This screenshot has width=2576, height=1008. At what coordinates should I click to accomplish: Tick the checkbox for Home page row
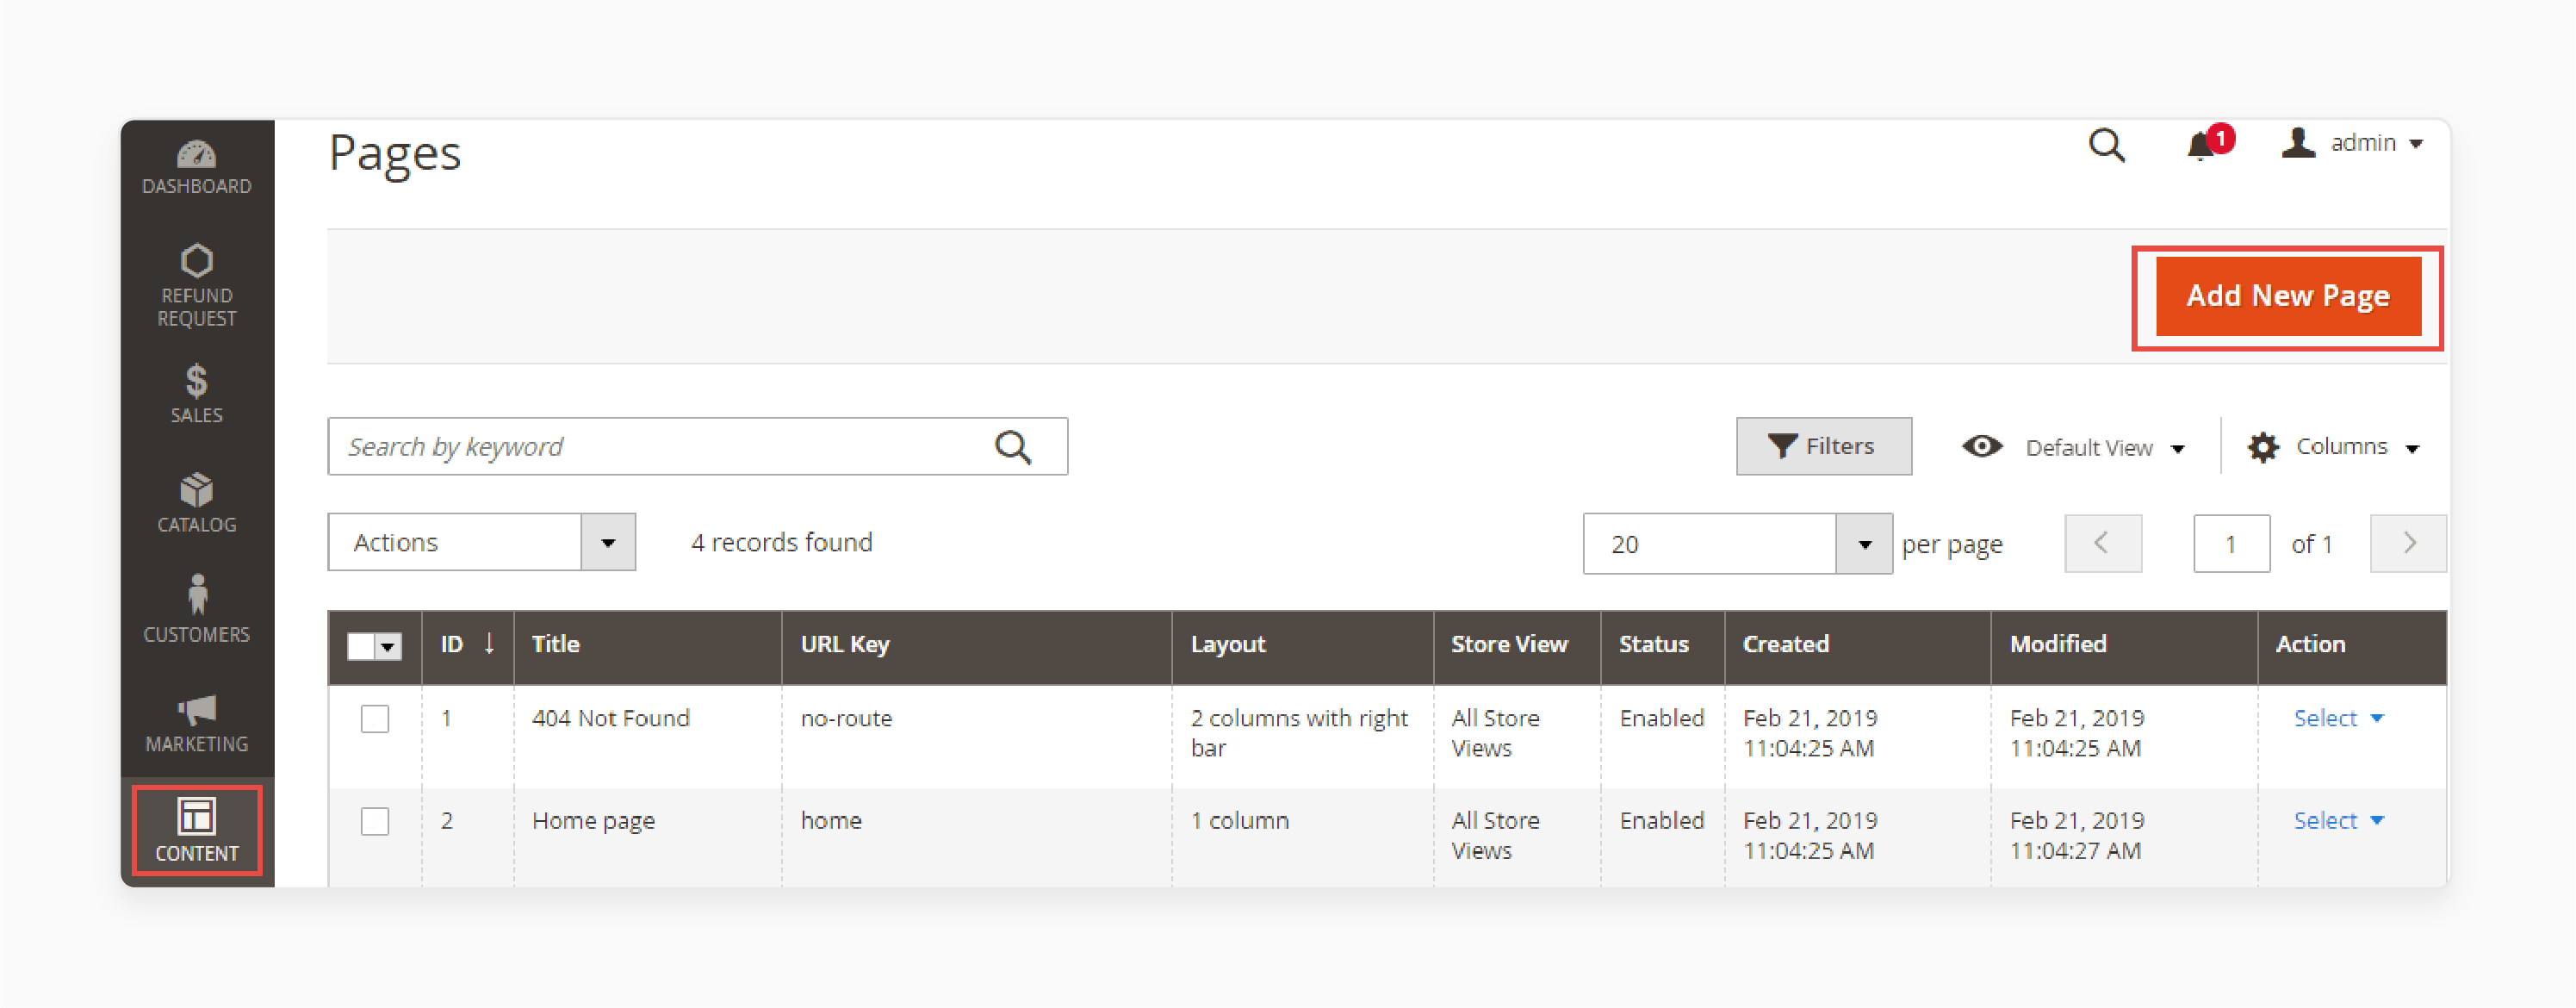[375, 821]
